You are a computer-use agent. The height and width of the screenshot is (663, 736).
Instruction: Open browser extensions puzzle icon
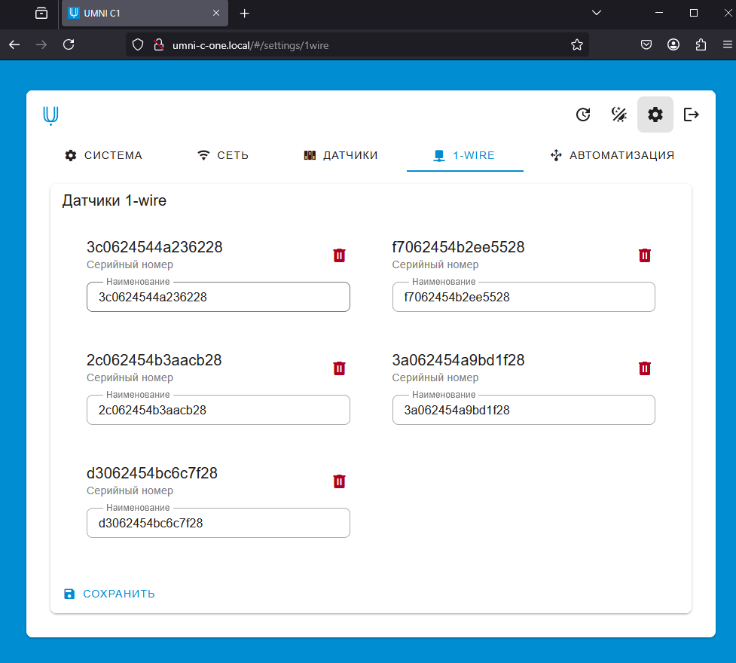[x=701, y=45]
